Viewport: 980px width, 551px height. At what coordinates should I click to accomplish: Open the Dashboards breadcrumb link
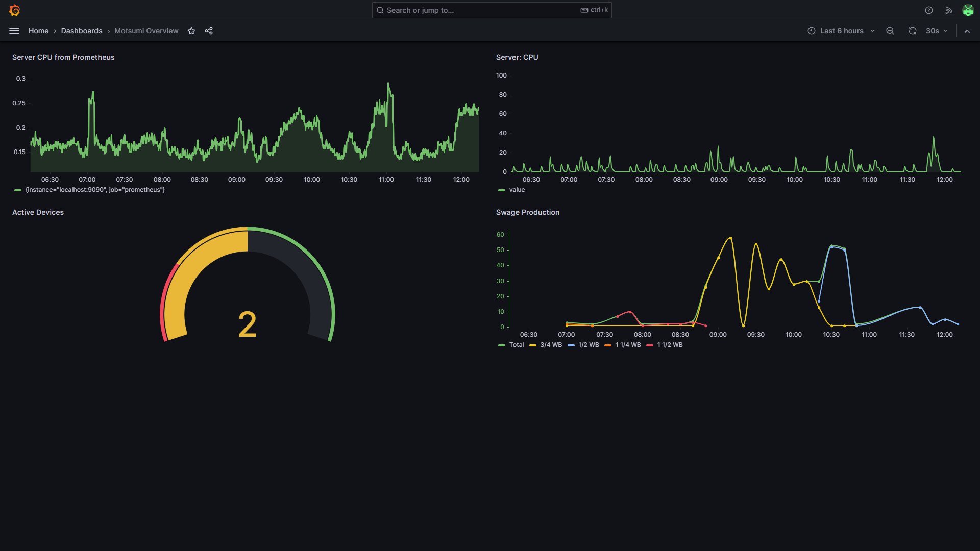click(82, 31)
